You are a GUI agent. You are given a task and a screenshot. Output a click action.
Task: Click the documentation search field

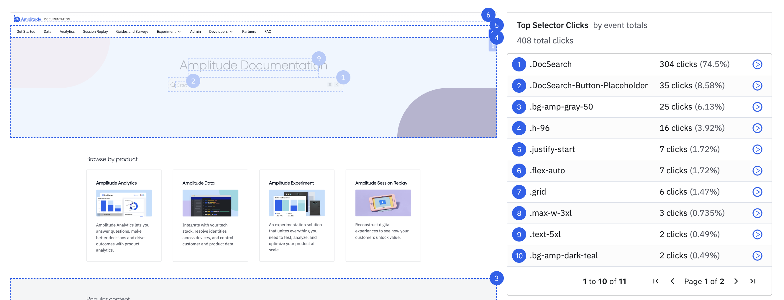(x=256, y=85)
